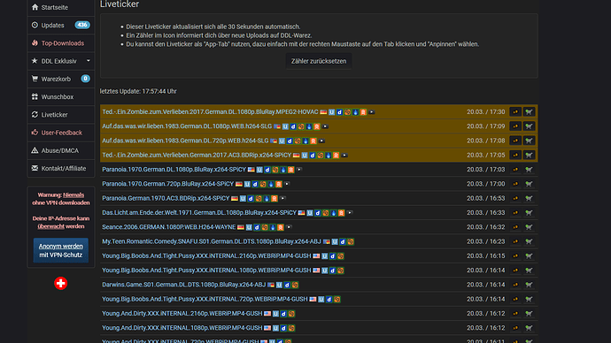Image resolution: width=611 pixels, height=343 pixels.
Task: Click key icon on Auf.das.was.wir.lieben 720p row
Action: [515, 141]
